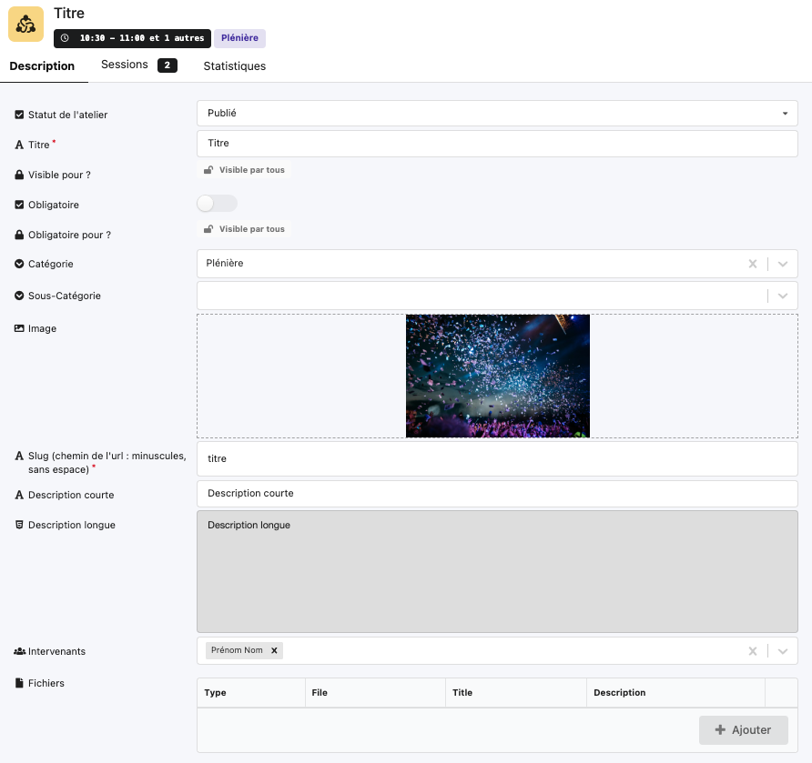This screenshot has width=812, height=763.
Task: Click unlock icon beside Visible pour
Action: point(208,170)
